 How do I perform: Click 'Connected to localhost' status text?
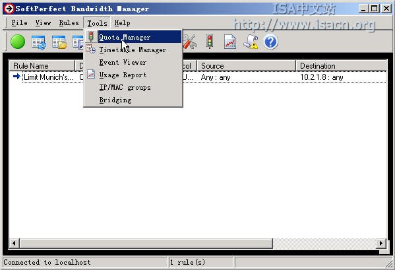pos(47,263)
